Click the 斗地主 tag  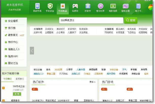point(87,74)
